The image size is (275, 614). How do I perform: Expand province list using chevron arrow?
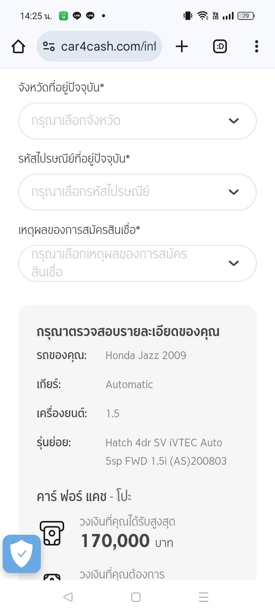point(233,121)
